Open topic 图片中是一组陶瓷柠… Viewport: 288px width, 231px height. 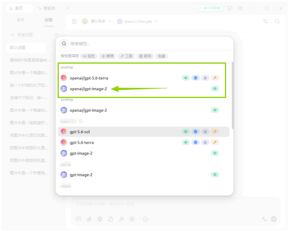(29, 123)
